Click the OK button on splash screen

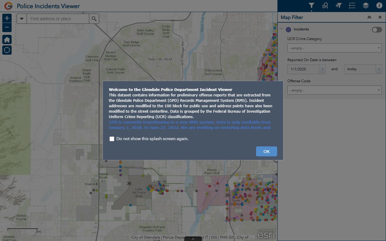[x=266, y=152]
